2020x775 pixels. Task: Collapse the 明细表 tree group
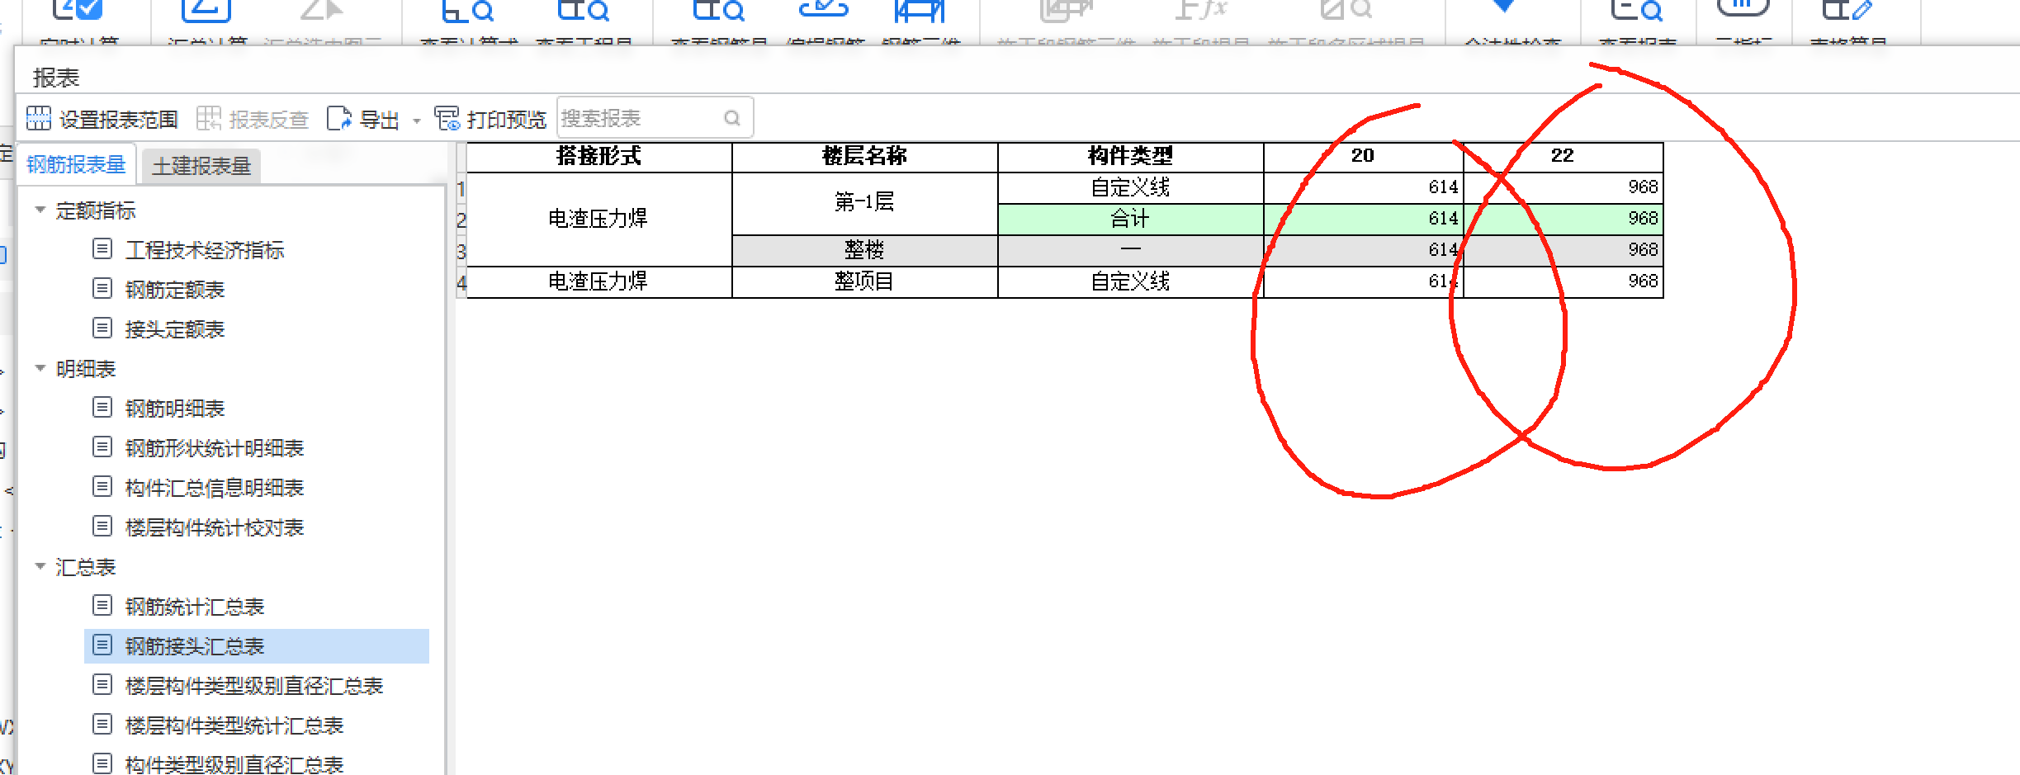[x=40, y=368]
